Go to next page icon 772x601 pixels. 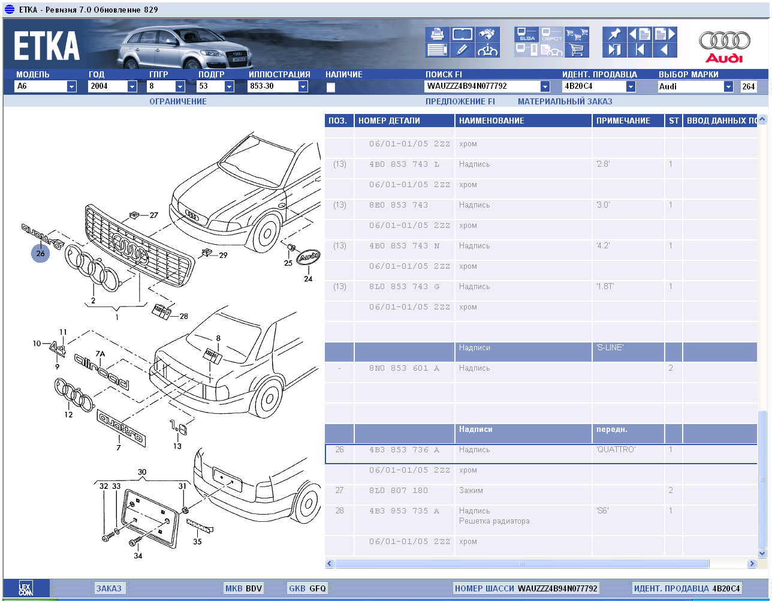click(665, 34)
